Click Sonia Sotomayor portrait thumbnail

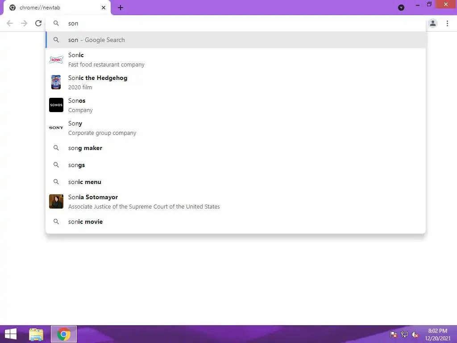tap(56, 201)
